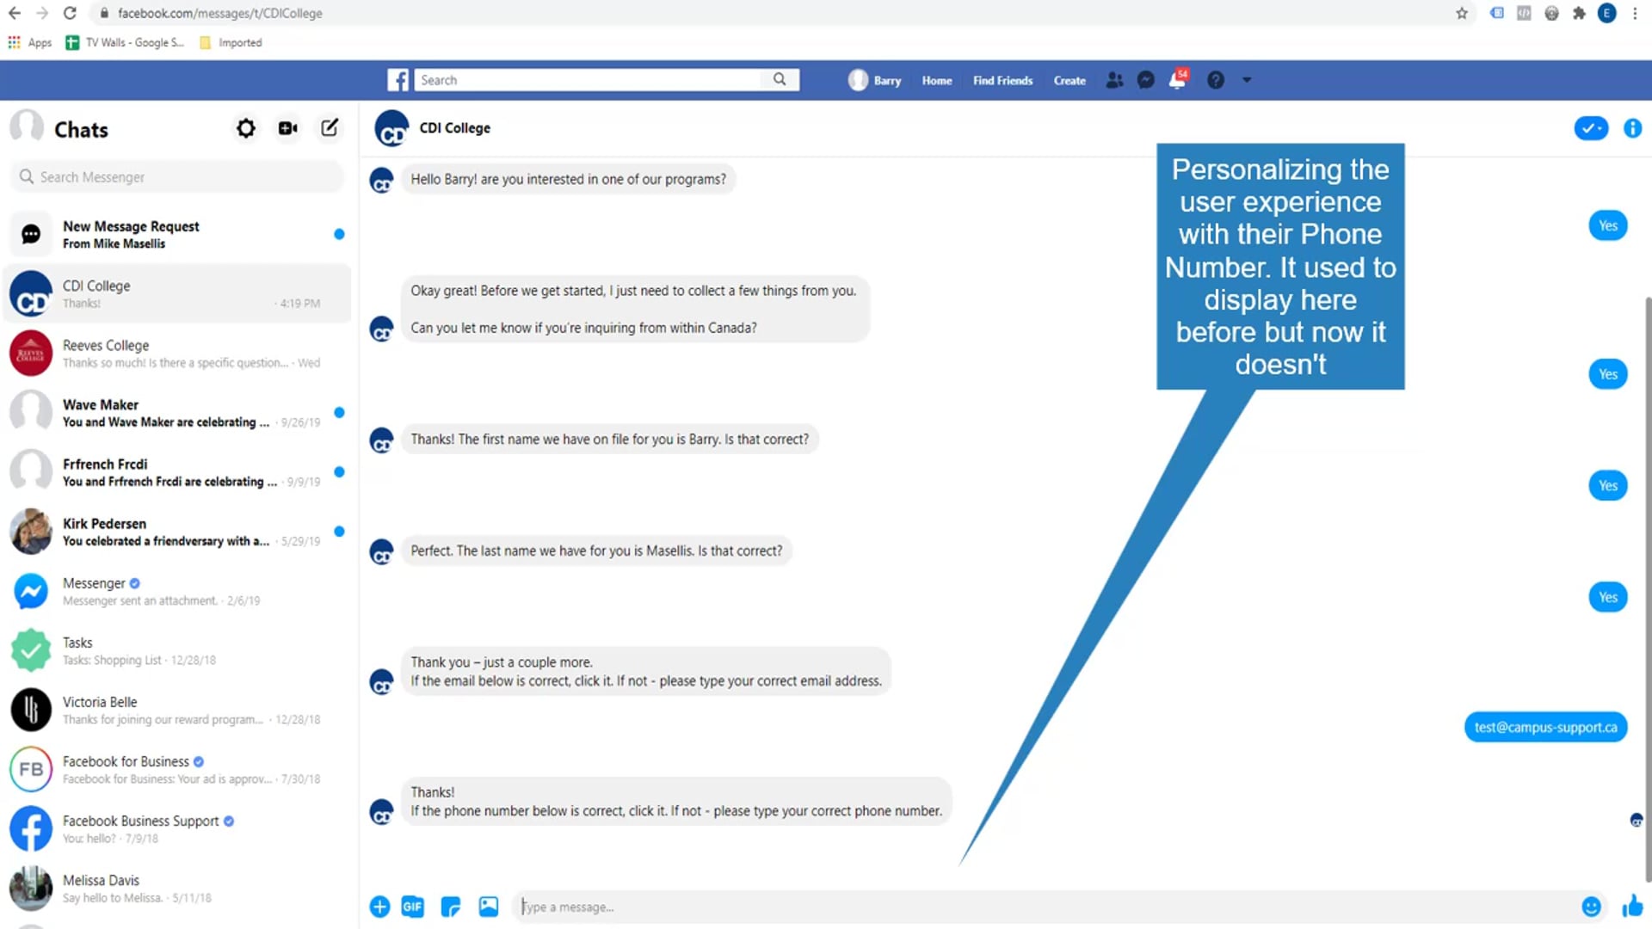Open Friend Requests icon in top bar
1652x929 pixels.
tap(1114, 80)
